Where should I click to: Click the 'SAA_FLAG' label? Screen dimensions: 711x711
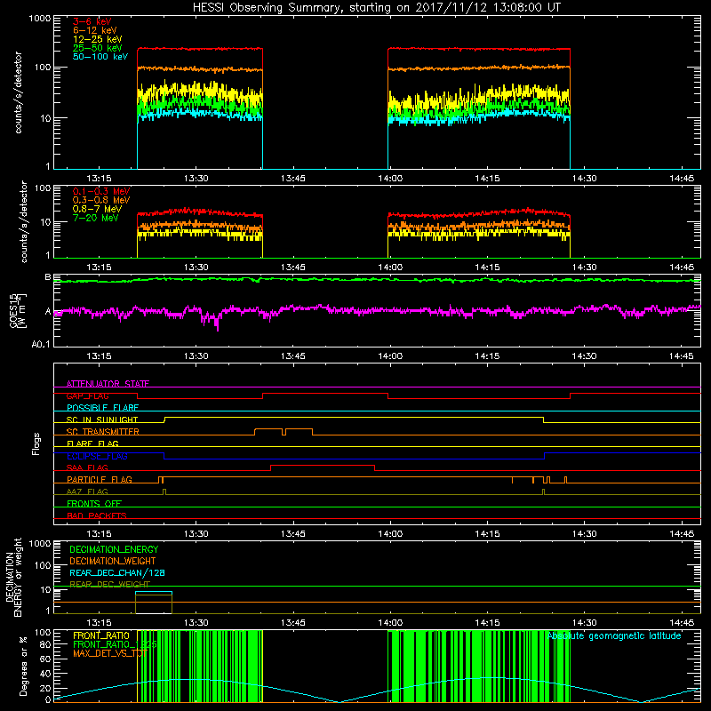point(87,467)
